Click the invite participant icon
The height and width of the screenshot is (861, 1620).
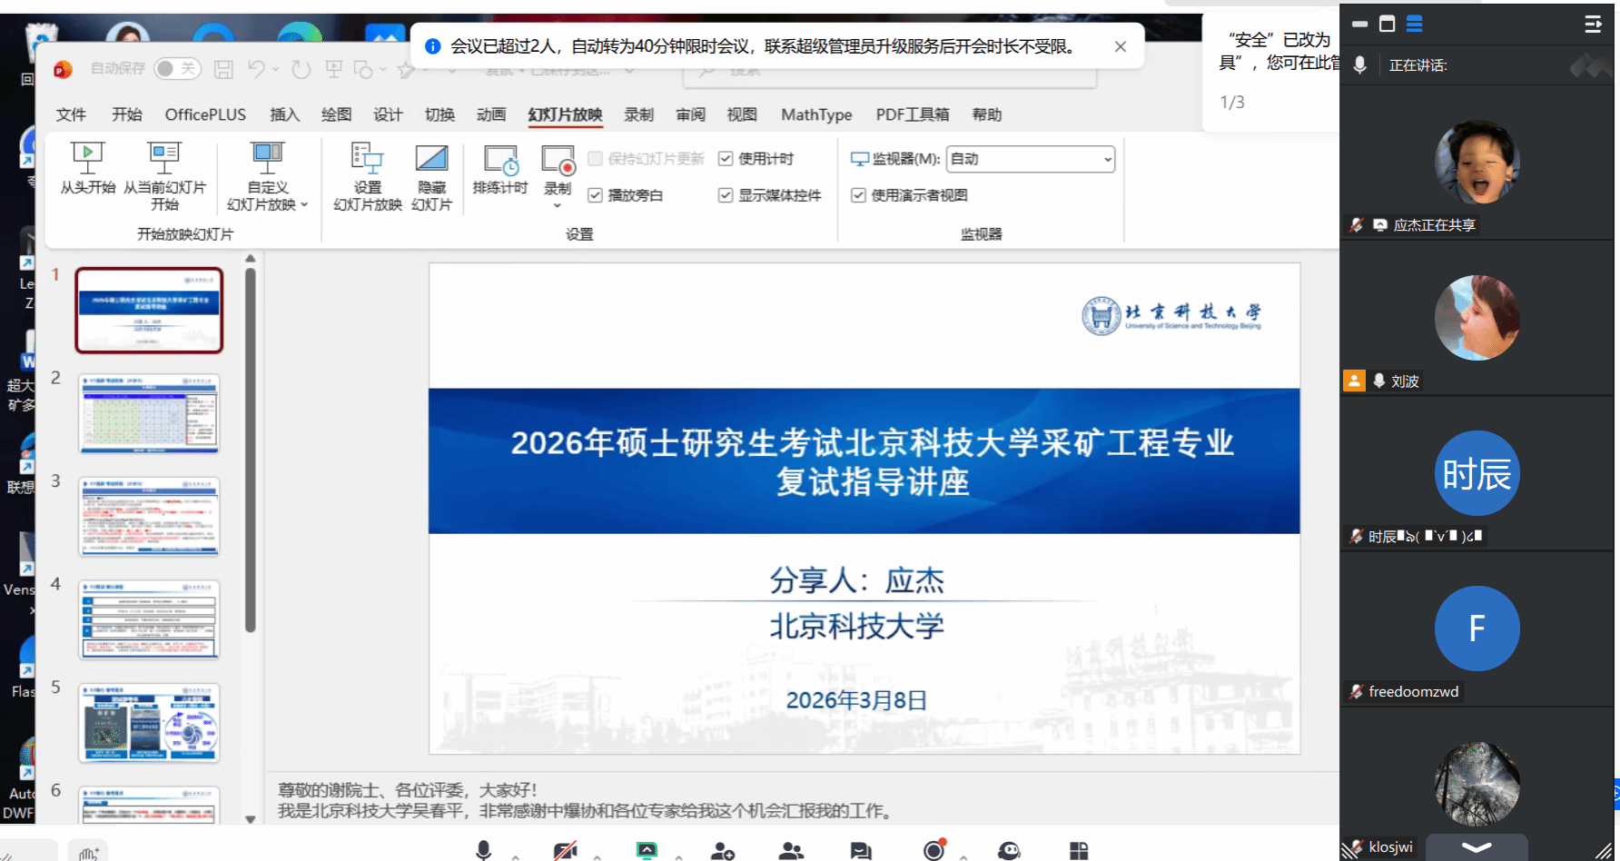point(723,850)
